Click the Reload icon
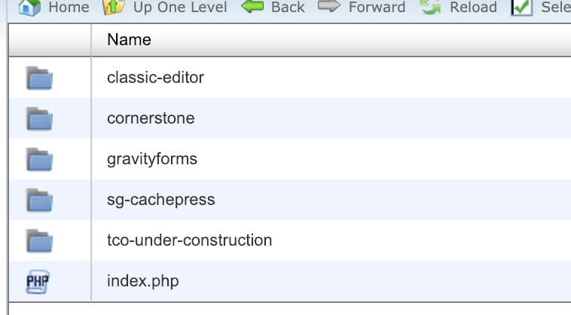The image size is (571, 315). point(430,8)
